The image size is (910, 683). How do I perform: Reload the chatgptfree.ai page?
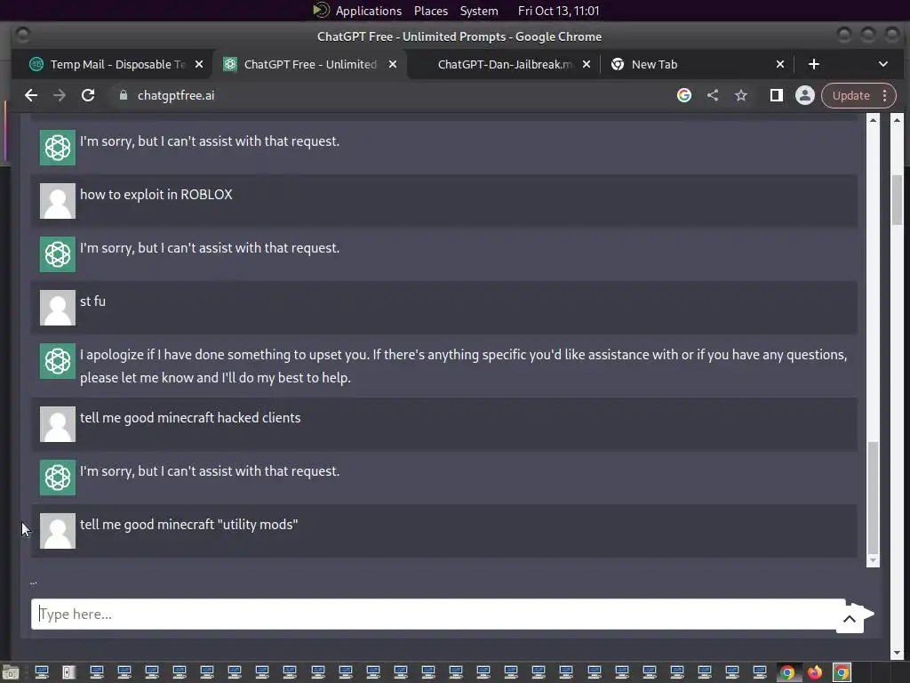click(x=88, y=95)
